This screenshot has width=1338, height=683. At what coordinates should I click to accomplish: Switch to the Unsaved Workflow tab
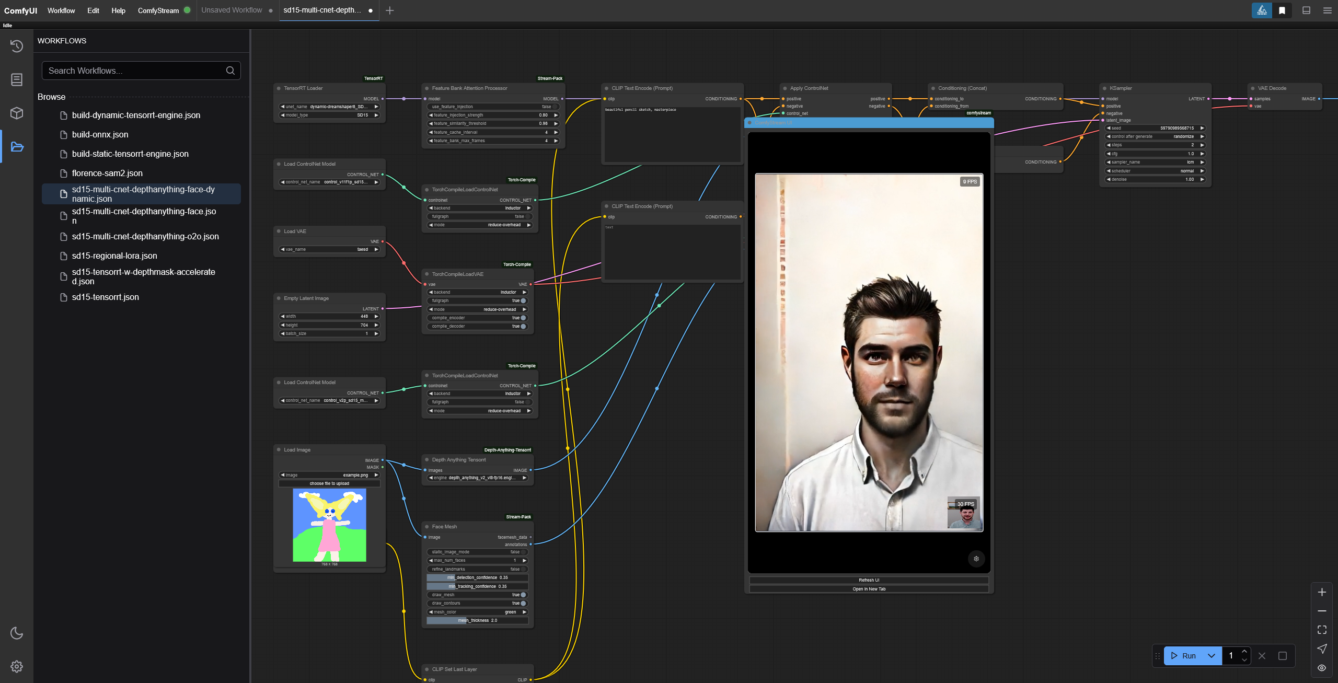click(x=232, y=10)
